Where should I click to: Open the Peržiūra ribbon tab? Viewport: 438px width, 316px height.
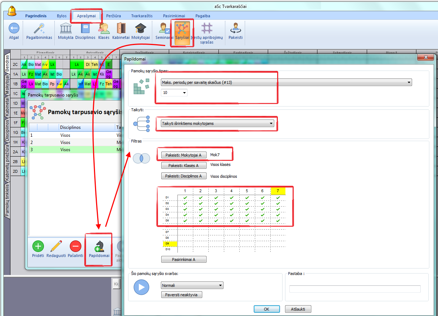[113, 16]
